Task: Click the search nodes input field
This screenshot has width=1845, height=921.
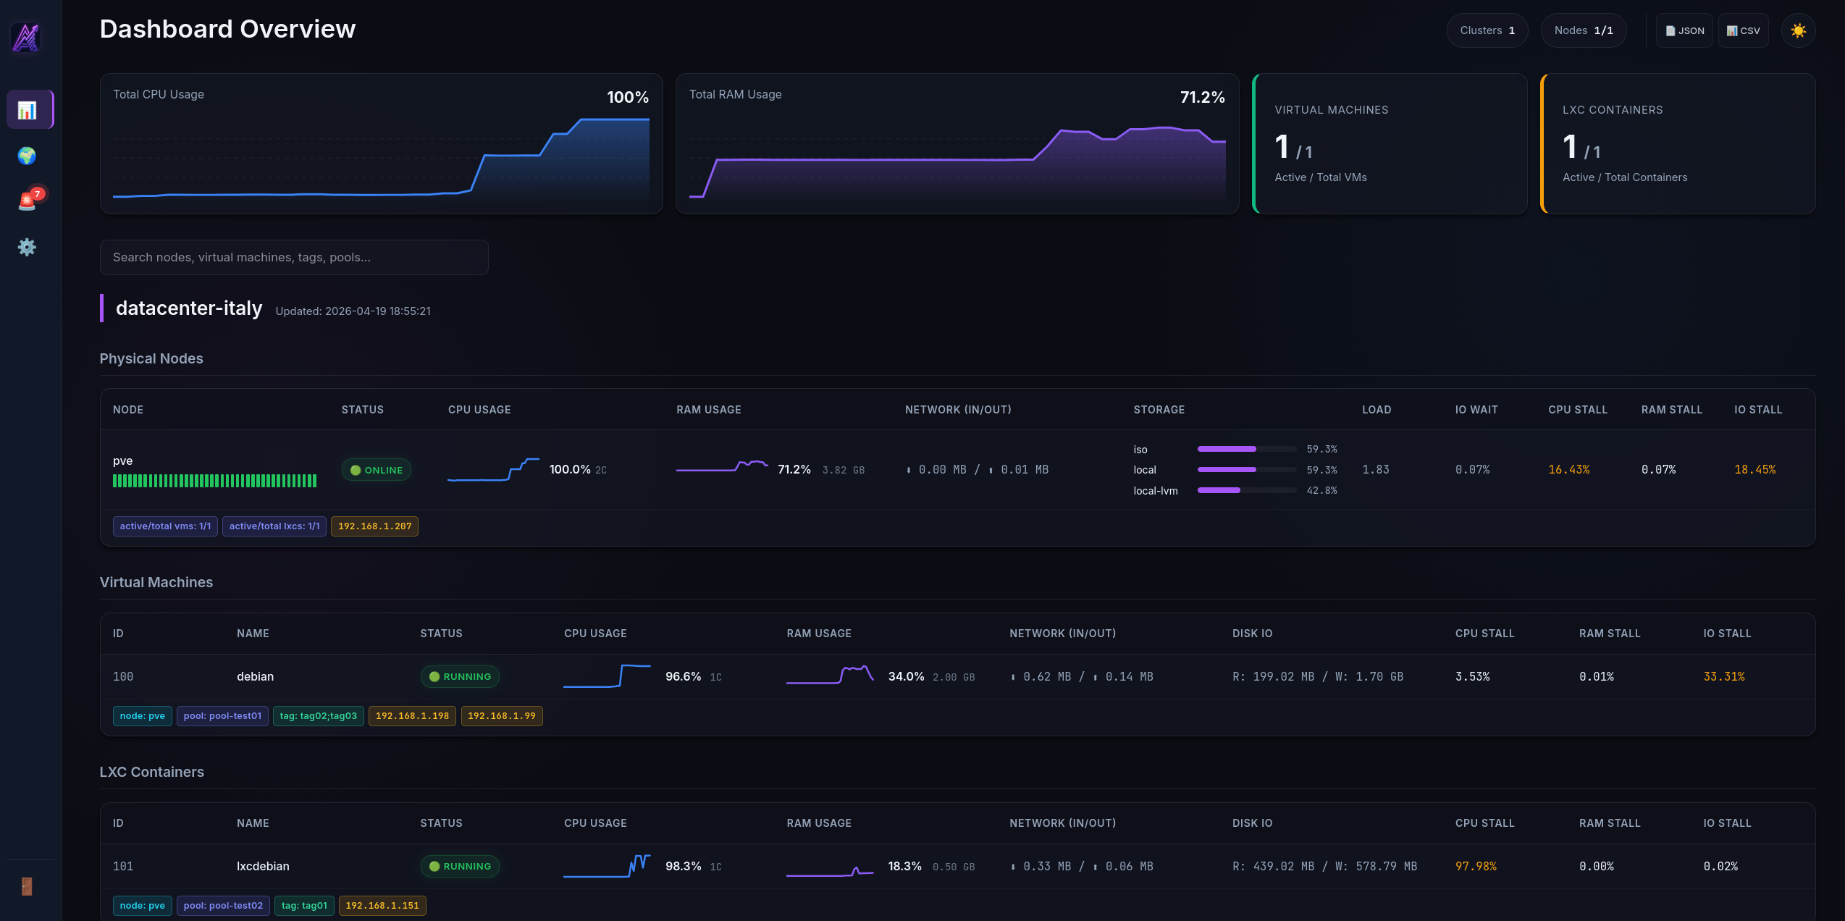Action: 293,257
